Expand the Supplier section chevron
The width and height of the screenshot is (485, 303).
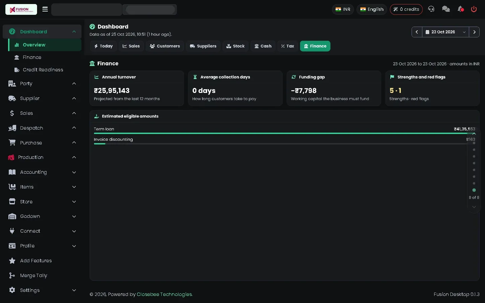(x=74, y=98)
